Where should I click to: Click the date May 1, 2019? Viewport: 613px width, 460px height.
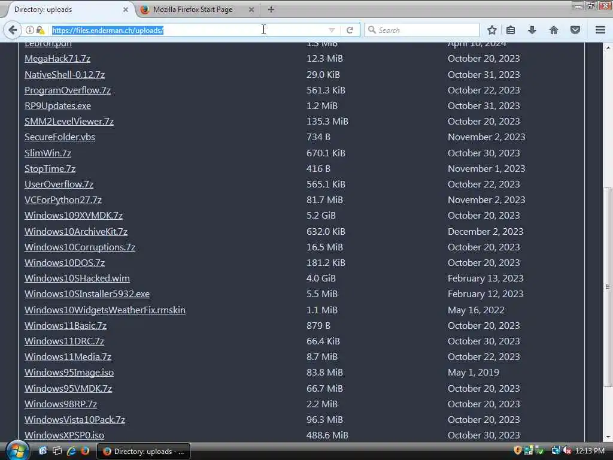pyautogui.click(x=474, y=373)
